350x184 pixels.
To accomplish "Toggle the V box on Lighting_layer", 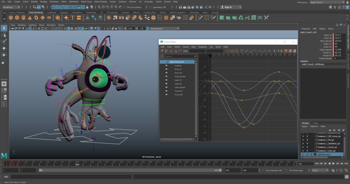I will (303, 154).
